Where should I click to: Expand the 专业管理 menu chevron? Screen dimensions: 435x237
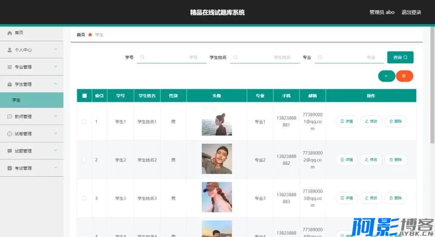tap(56, 67)
